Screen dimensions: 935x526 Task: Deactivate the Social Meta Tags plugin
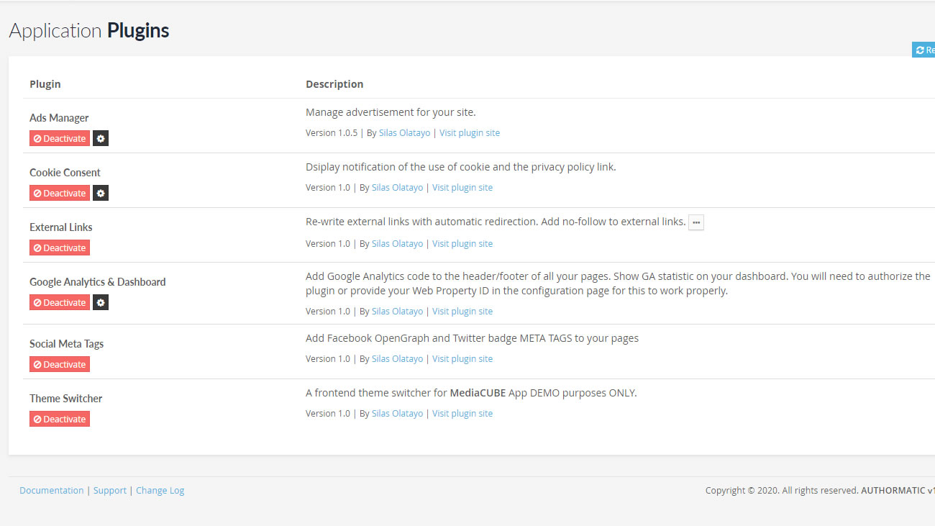click(x=60, y=365)
